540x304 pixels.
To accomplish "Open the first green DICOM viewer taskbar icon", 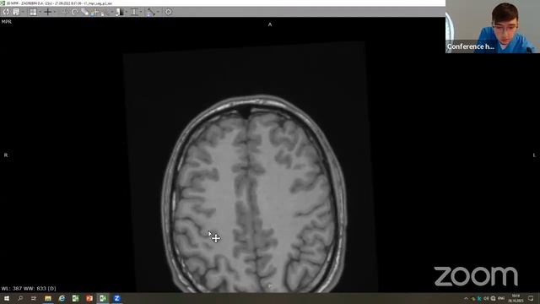I will [x=75, y=298].
